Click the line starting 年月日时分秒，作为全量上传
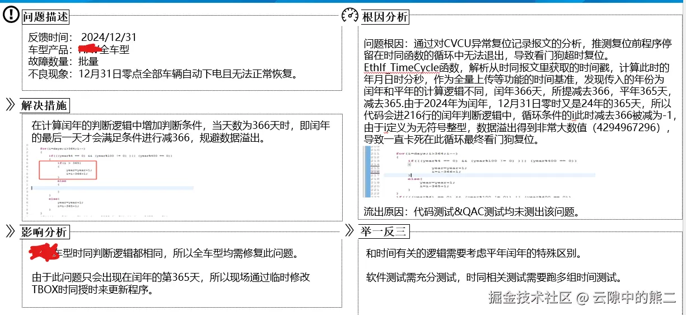 coord(513,79)
